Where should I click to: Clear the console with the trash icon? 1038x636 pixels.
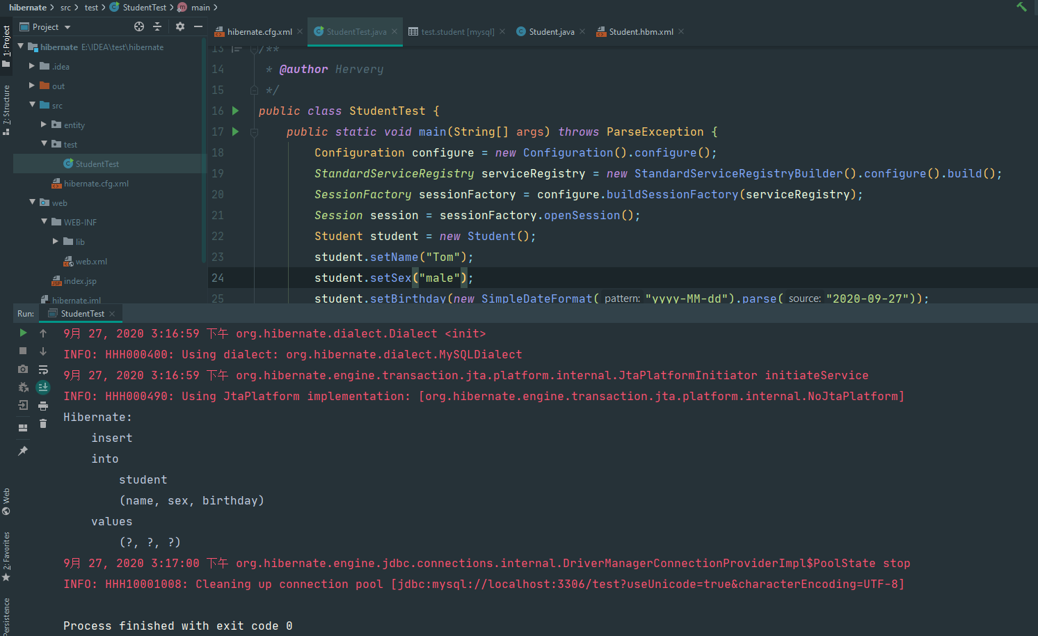pos(43,423)
